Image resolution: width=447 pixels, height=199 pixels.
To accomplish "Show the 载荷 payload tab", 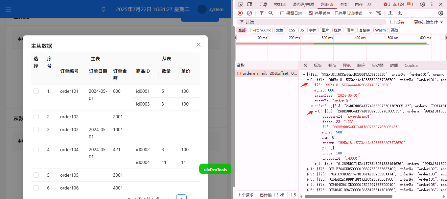I will (x=332, y=65).
